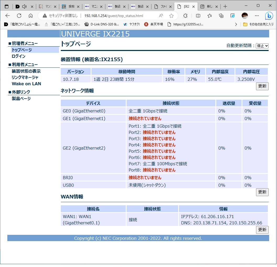The image size is (277, 267).
Task: Click the BRI0 device row label
Action: (68, 178)
